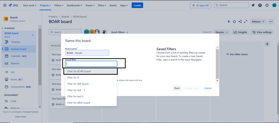Click the 45 days left button
The width and height of the screenshot is (279, 123).
click(x=201, y=5)
